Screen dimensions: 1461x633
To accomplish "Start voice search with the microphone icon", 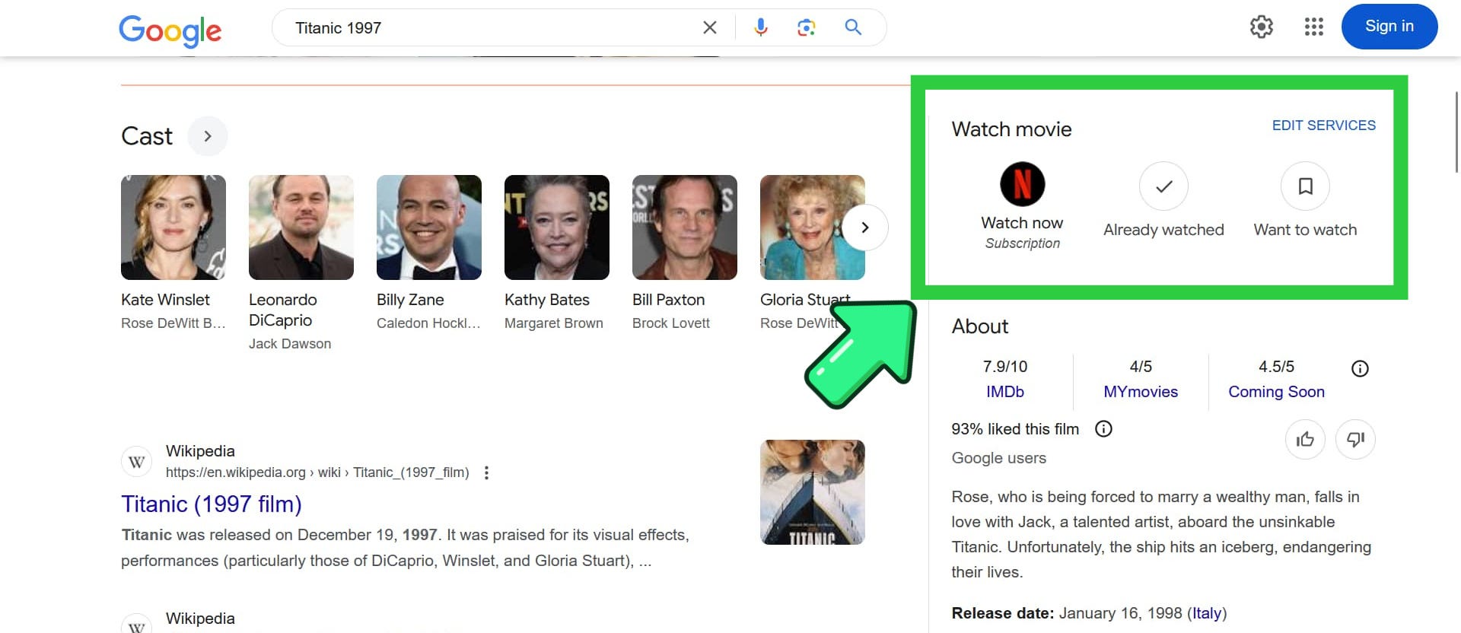I will point(760,27).
